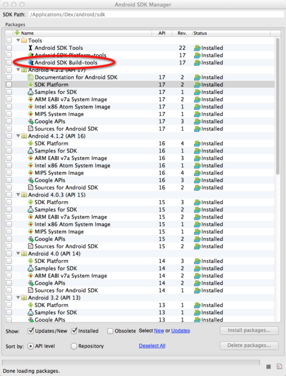Open the SDK Manager log icon in status bar

pos(280,366)
